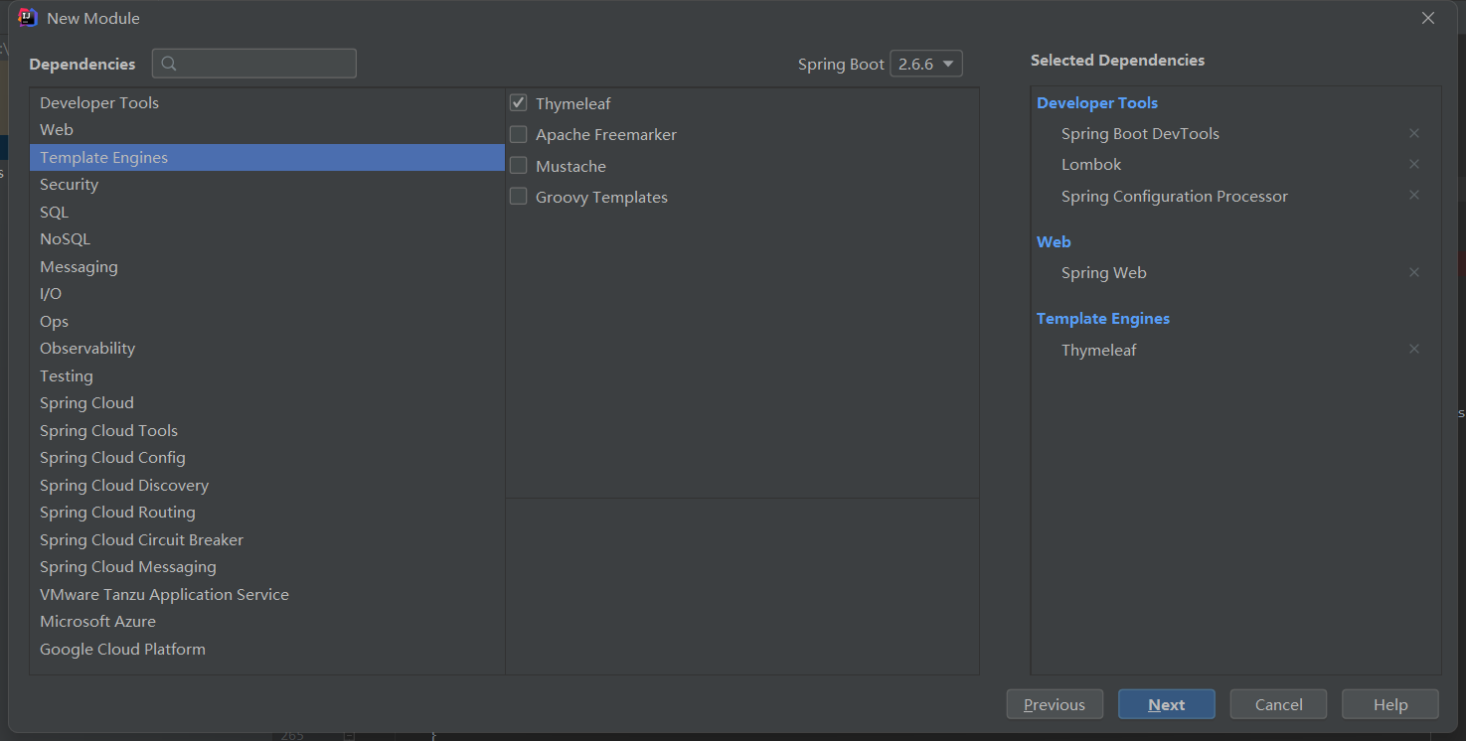
Task: Select the Observability category
Action: (267, 349)
